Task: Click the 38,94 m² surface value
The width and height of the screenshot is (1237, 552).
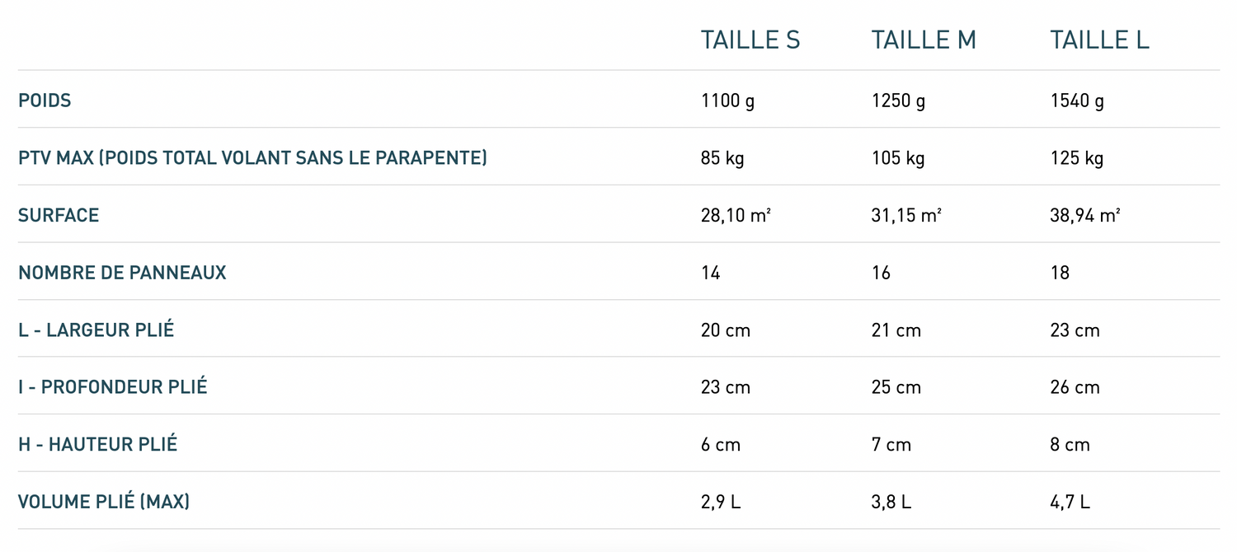Action: point(1084,215)
